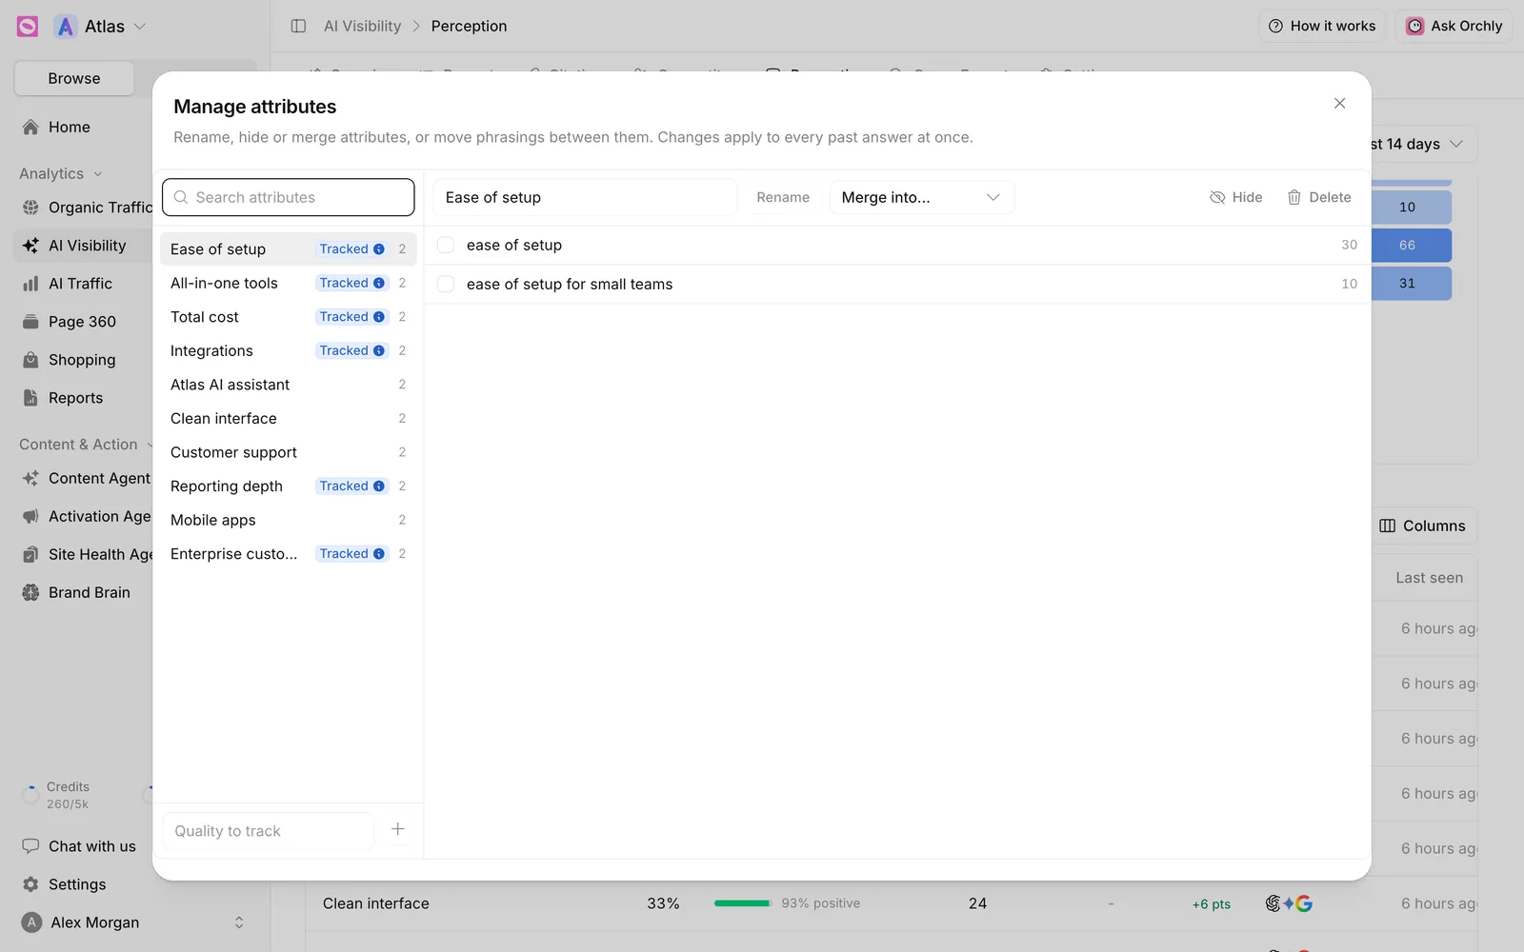
Task: Check the 'ease of setup' phrasing checkbox
Action: click(445, 245)
